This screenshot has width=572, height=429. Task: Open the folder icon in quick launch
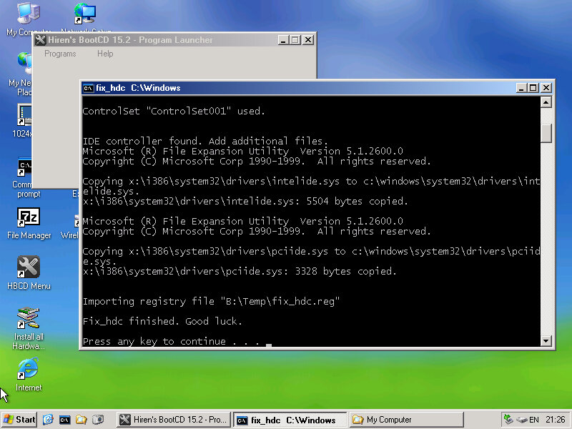[x=82, y=420]
